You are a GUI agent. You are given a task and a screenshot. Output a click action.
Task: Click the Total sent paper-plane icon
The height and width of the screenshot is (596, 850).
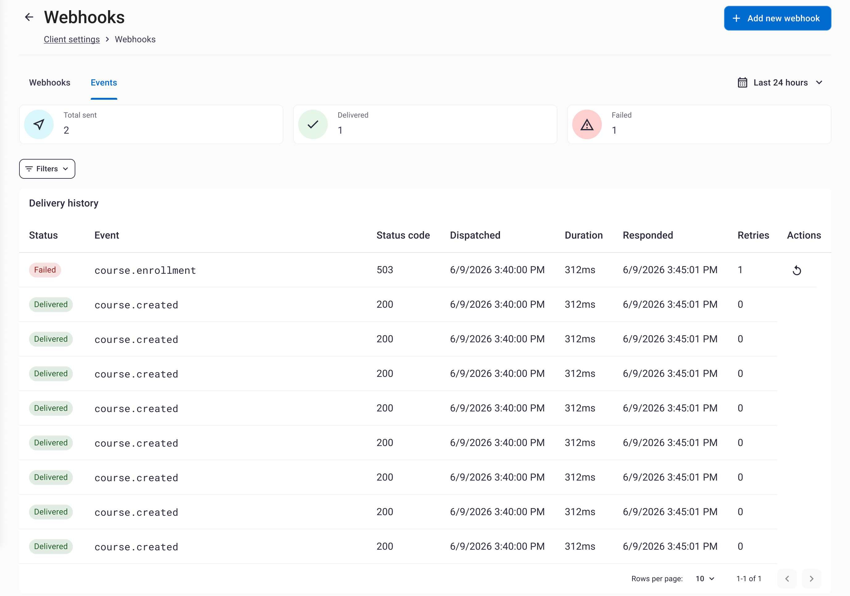(x=39, y=124)
